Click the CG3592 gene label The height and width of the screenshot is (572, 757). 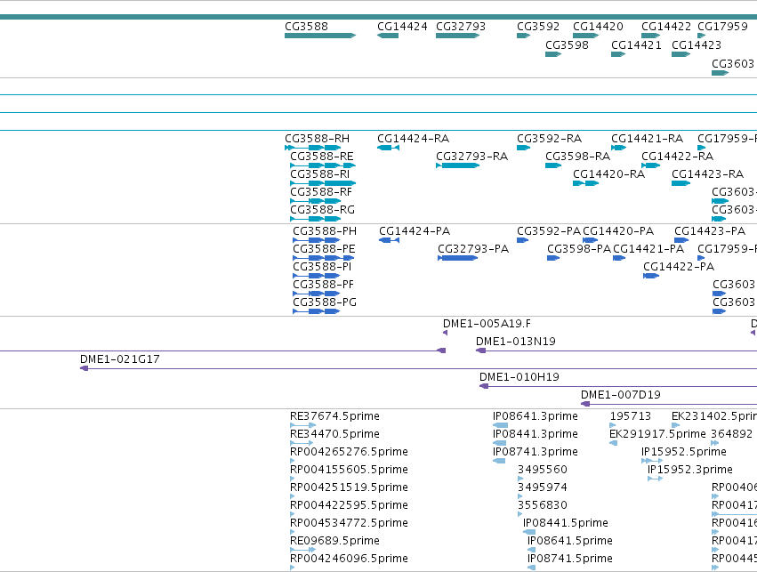[x=538, y=26]
